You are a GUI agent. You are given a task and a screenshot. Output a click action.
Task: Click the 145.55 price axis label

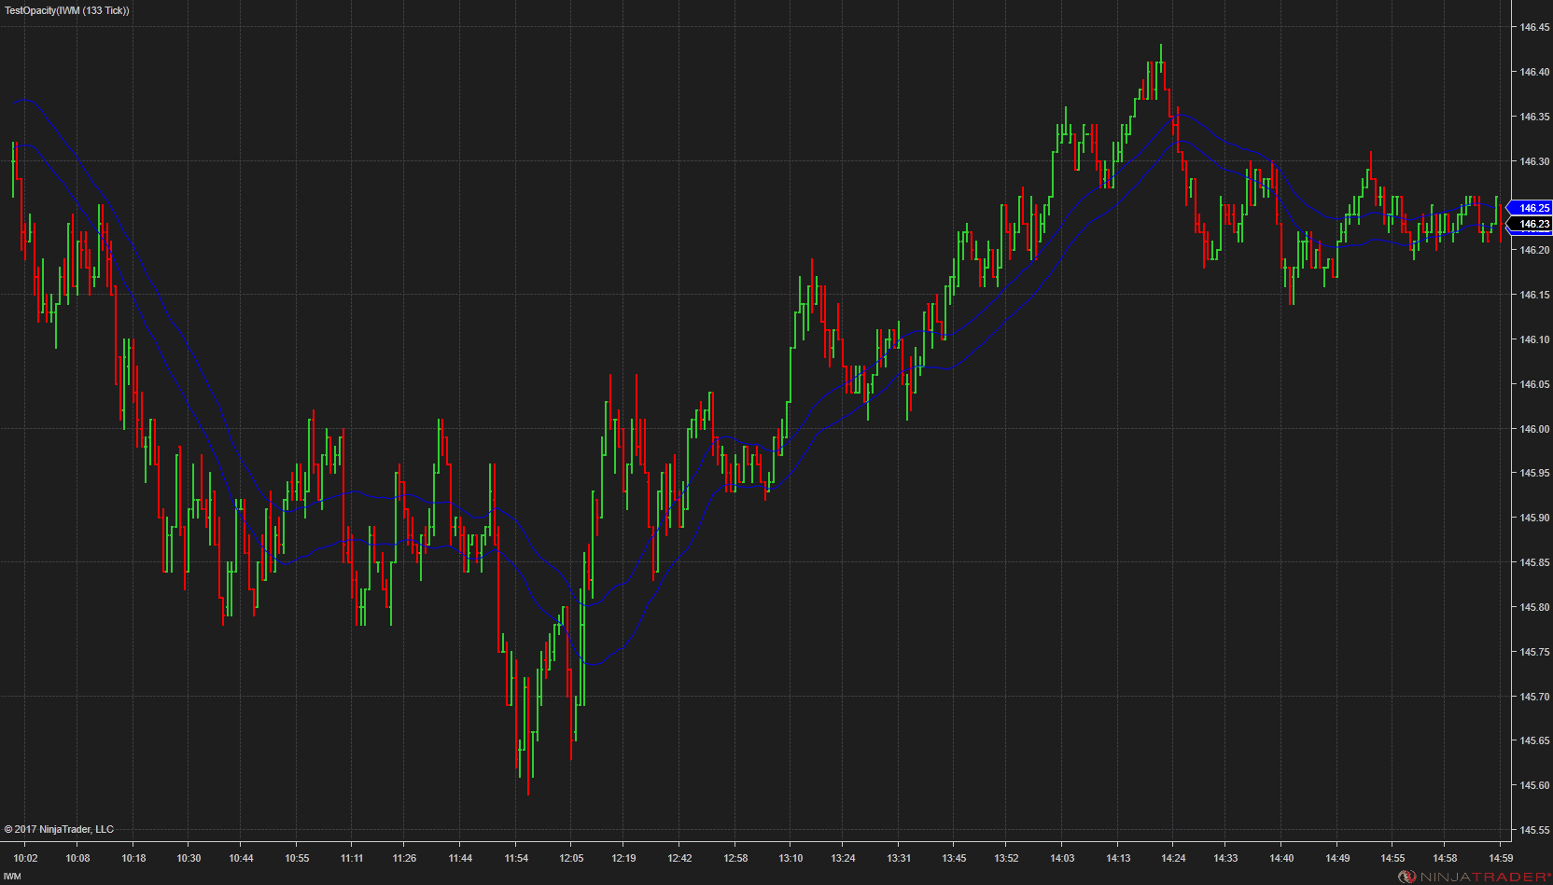click(1534, 830)
